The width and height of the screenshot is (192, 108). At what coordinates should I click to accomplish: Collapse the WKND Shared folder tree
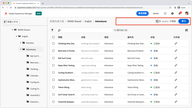click(12, 30)
